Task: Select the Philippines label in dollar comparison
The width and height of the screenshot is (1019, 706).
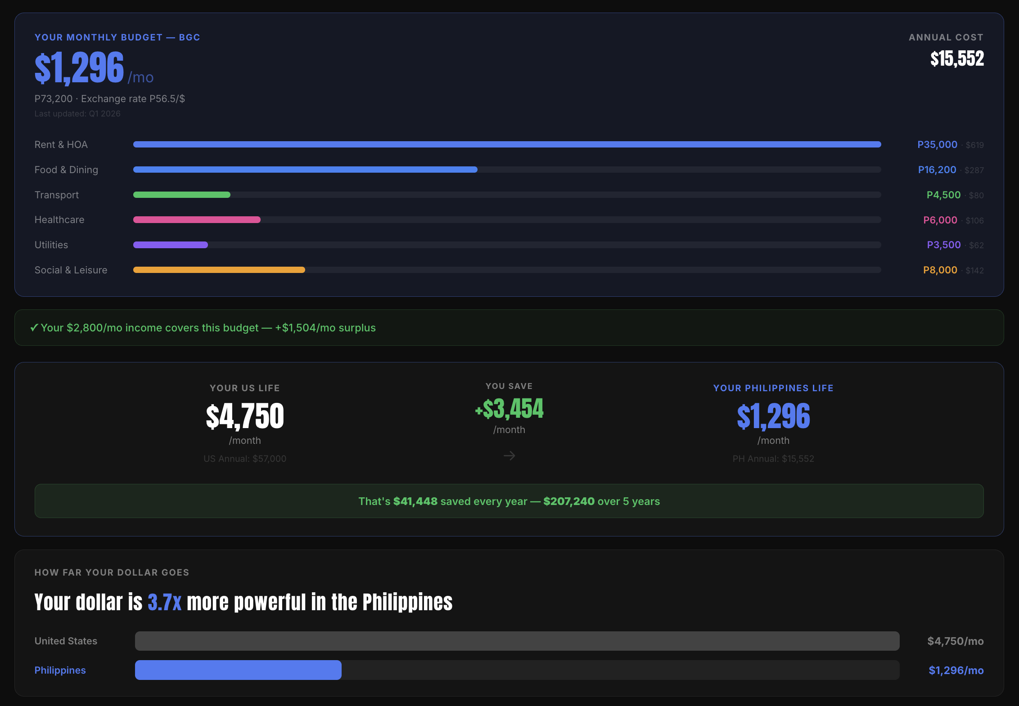Action: tap(60, 670)
